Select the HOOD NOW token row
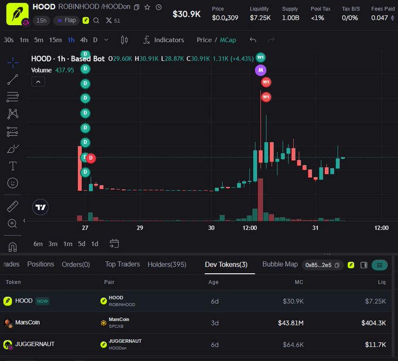The height and width of the screenshot is (361, 398). [195, 301]
